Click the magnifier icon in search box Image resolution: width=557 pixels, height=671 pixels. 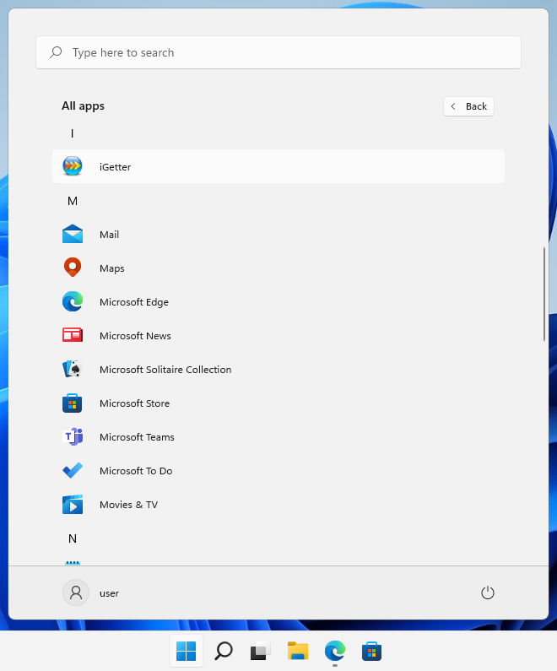(x=56, y=52)
